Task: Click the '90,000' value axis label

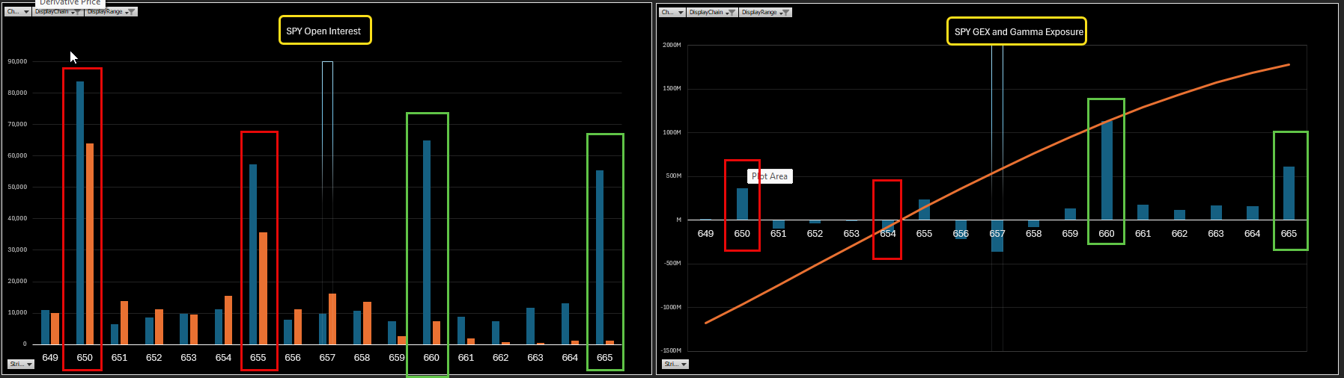Action: [17, 61]
